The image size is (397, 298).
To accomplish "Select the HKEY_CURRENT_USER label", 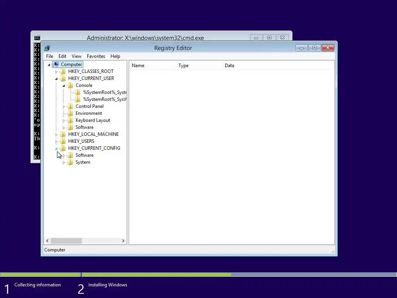I will click(x=91, y=78).
